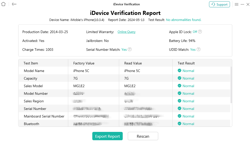Viewport: 250px width, 143px height.
Task: Click green check icon in Sales Region row
Action: click(x=180, y=101)
